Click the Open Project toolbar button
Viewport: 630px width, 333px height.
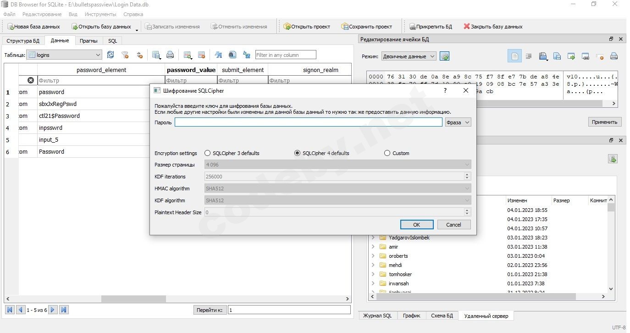307,27
